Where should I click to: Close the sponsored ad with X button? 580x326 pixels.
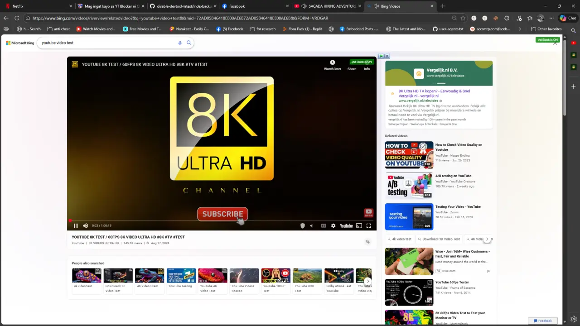coord(387,56)
